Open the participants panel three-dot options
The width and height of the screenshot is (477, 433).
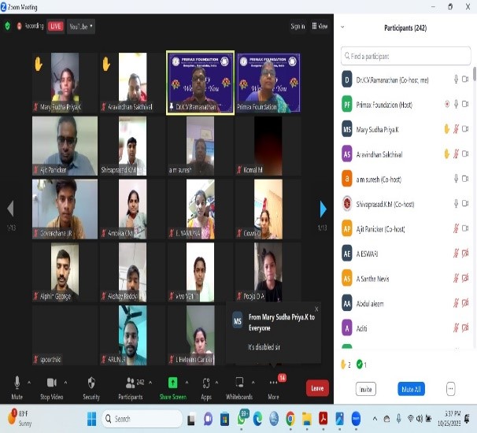pos(450,389)
